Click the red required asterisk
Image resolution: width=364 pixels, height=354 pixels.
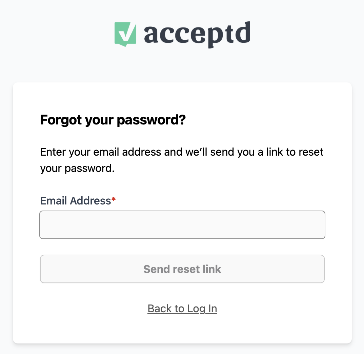(x=114, y=199)
